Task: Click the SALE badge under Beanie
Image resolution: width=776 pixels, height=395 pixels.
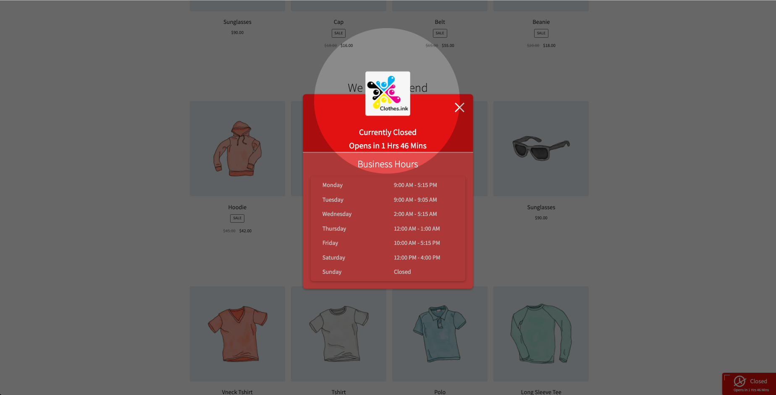Action: 541,33
